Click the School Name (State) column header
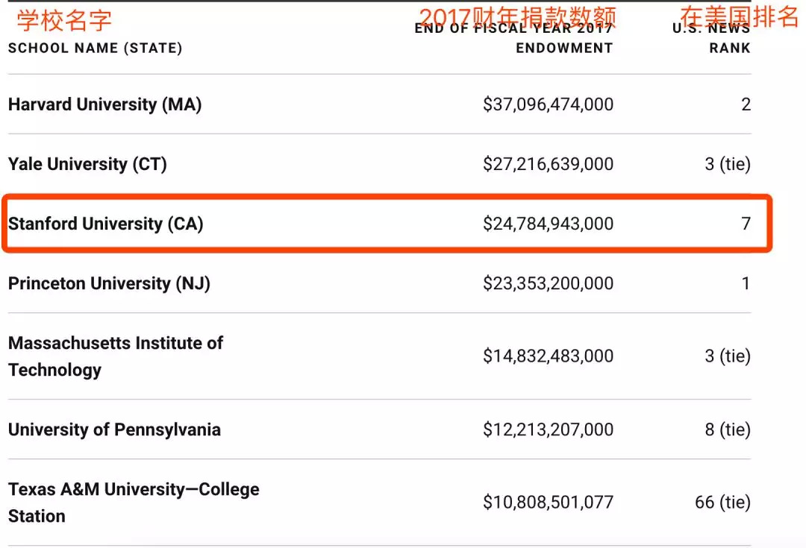Image resolution: width=806 pixels, height=548 pixels. point(95,48)
